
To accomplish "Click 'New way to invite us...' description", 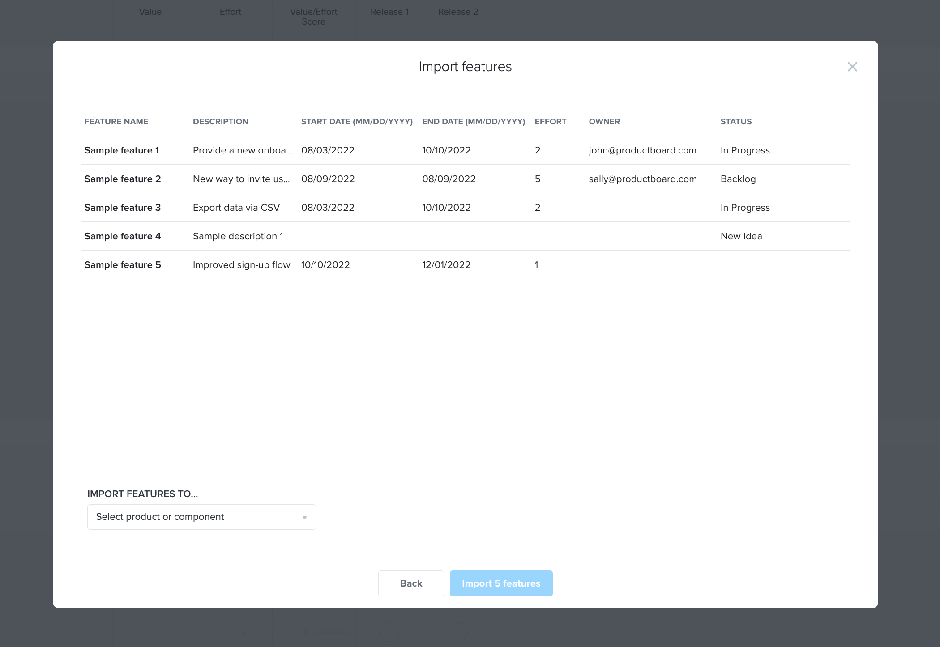I will 241,179.
